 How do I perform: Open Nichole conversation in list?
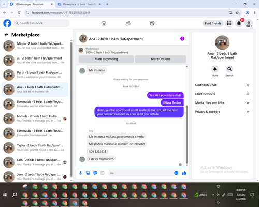point(35,119)
